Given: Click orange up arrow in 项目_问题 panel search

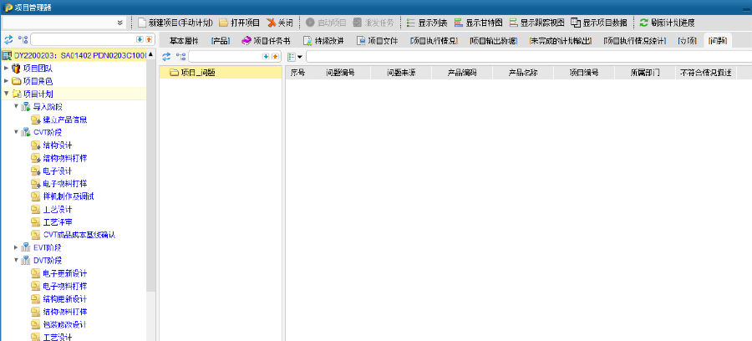Looking at the screenshot, I should pos(275,57).
